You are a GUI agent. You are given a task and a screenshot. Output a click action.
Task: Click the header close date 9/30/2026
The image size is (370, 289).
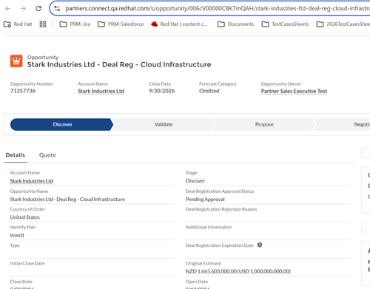[x=161, y=91]
